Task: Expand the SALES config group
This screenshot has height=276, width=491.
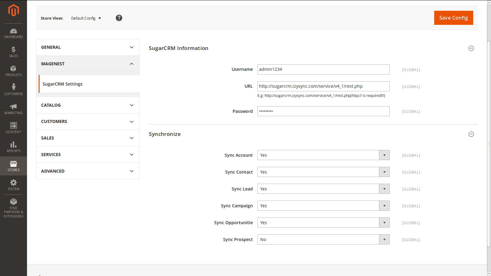Action: 88,138
